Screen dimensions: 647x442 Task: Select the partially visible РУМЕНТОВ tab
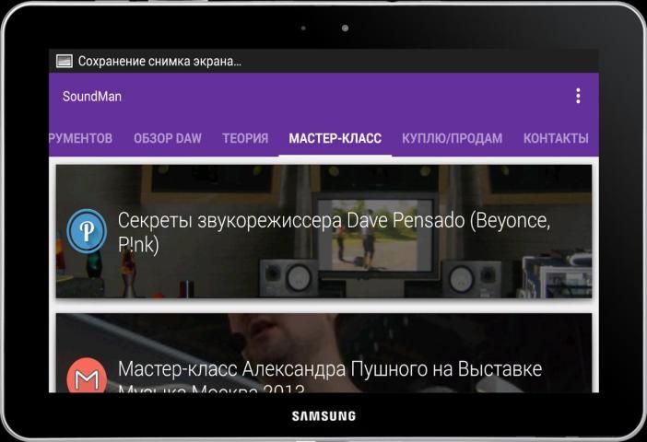[x=80, y=138]
